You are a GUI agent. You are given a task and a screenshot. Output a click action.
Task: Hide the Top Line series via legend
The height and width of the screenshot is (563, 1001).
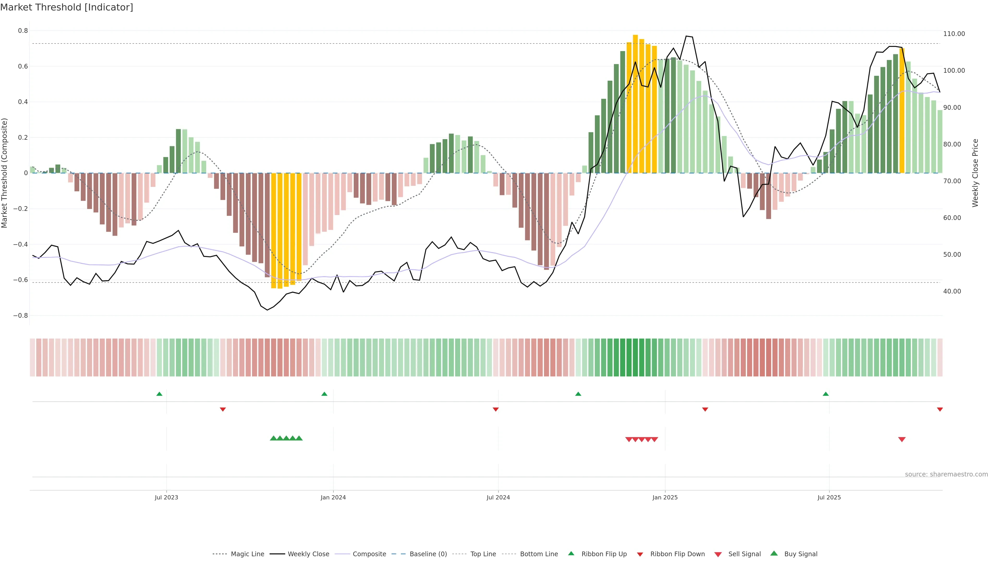point(483,554)
